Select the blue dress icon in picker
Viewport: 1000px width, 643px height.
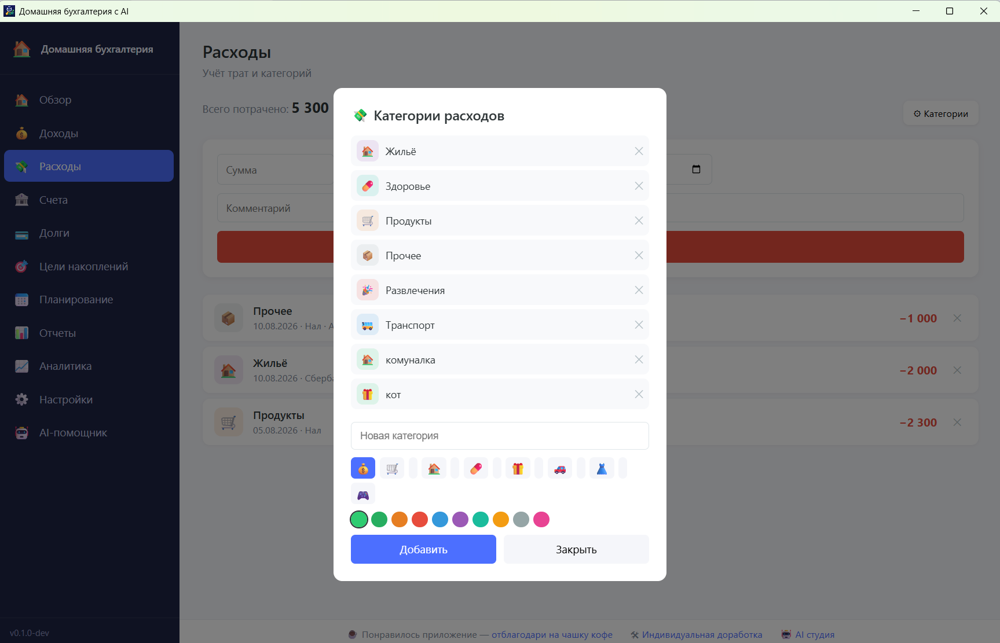coord(602,468)
